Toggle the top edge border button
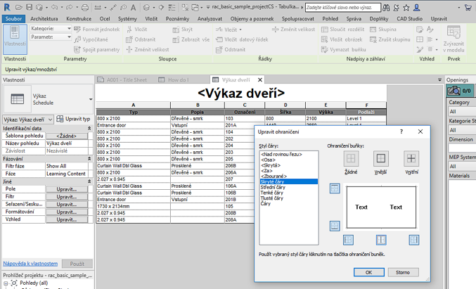 [x=335, y=188]
